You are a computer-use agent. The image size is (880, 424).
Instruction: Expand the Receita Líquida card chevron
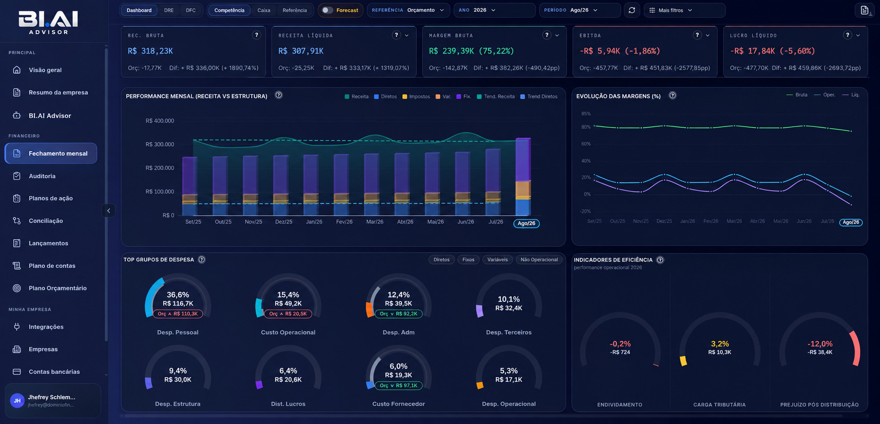[x=407, y=35]
